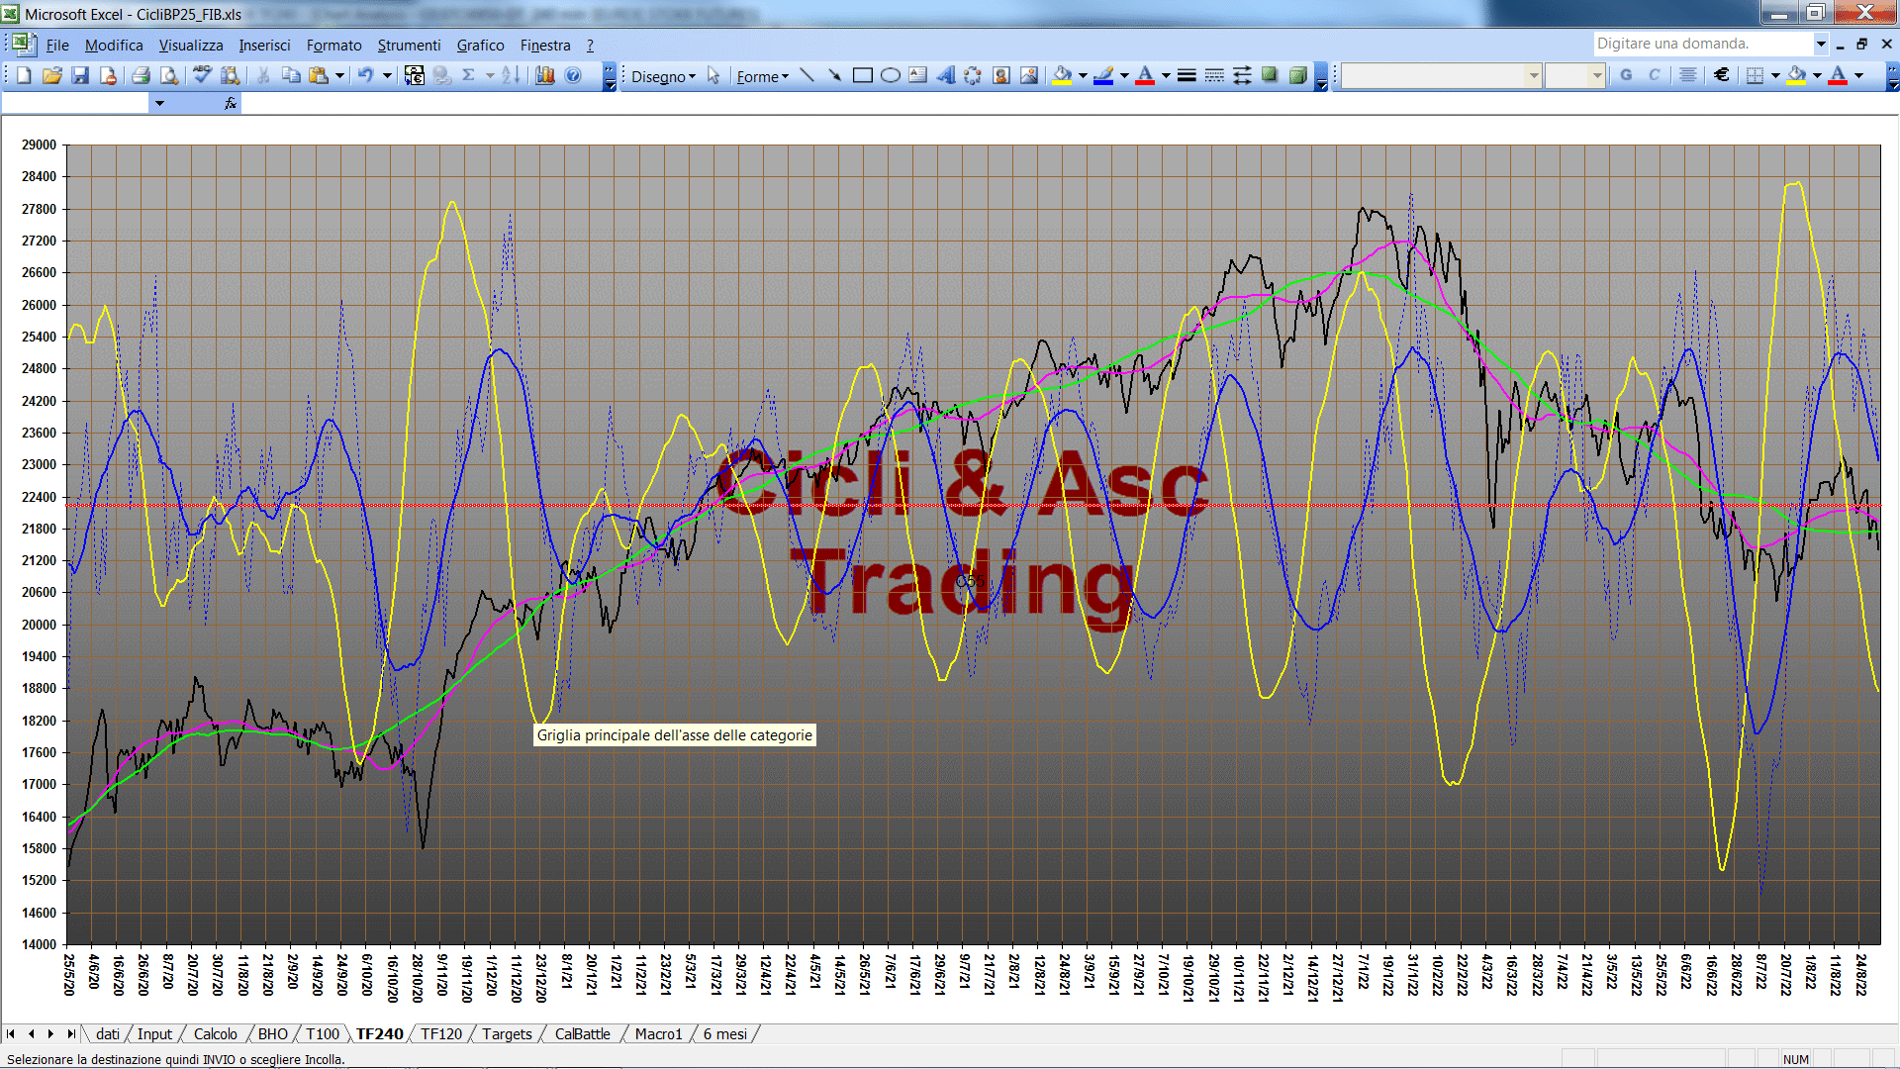This screenshot has height=1069, width=1900.
Task: Open the Grafico menu
Action: [480, 46]
